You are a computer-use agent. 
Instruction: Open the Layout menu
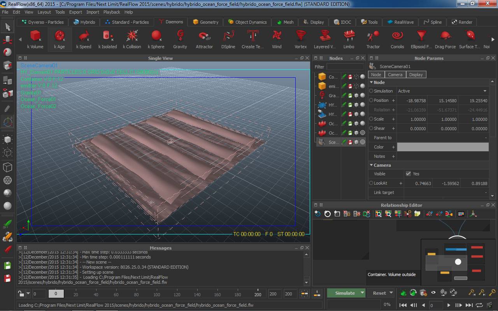[44, 12]
